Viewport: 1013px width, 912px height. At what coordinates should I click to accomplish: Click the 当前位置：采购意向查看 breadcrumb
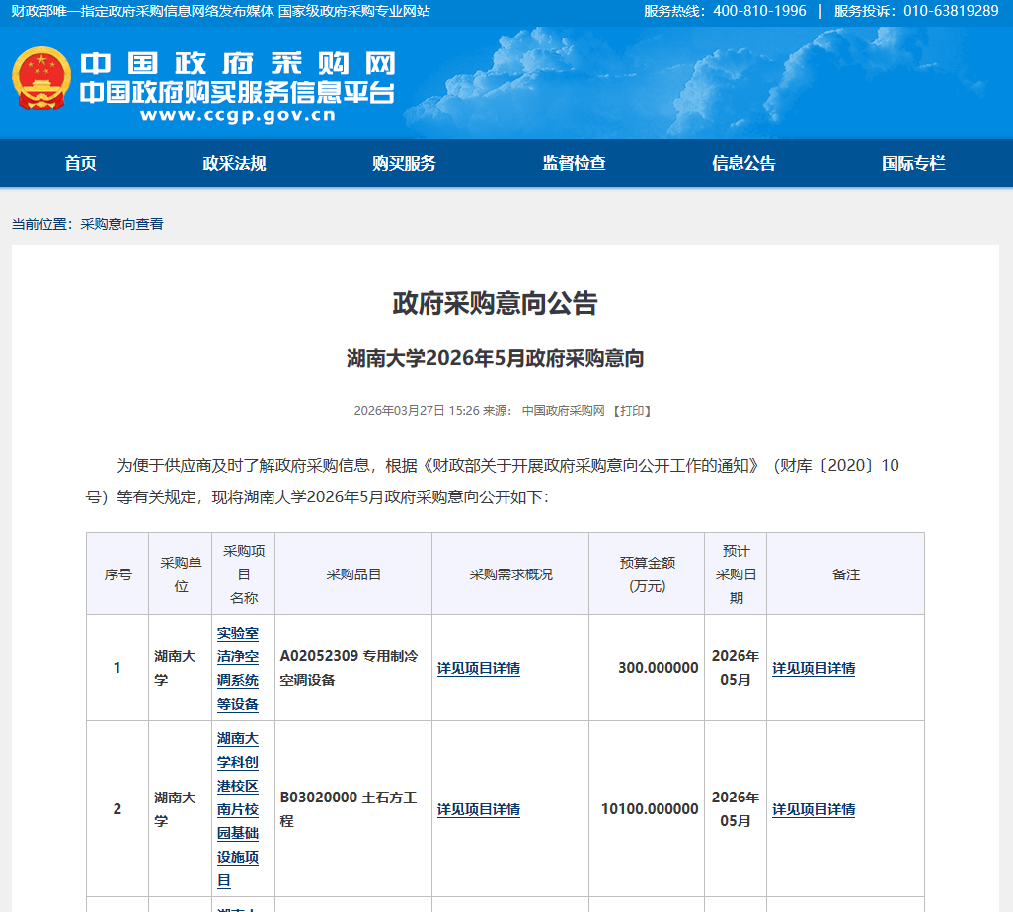pos(88,224)
